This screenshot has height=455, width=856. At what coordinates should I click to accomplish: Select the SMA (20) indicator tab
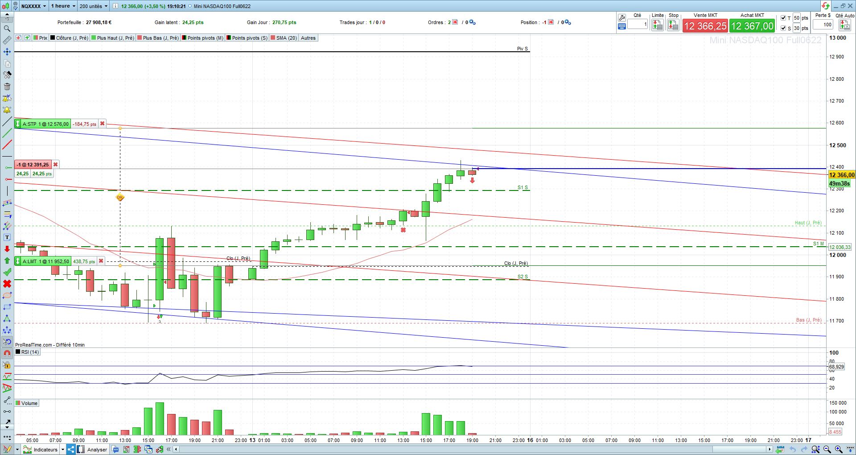point(284,38)
